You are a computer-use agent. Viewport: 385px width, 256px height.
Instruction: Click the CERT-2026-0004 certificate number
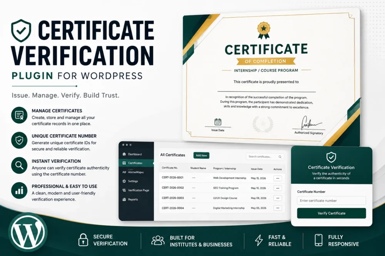172,208
